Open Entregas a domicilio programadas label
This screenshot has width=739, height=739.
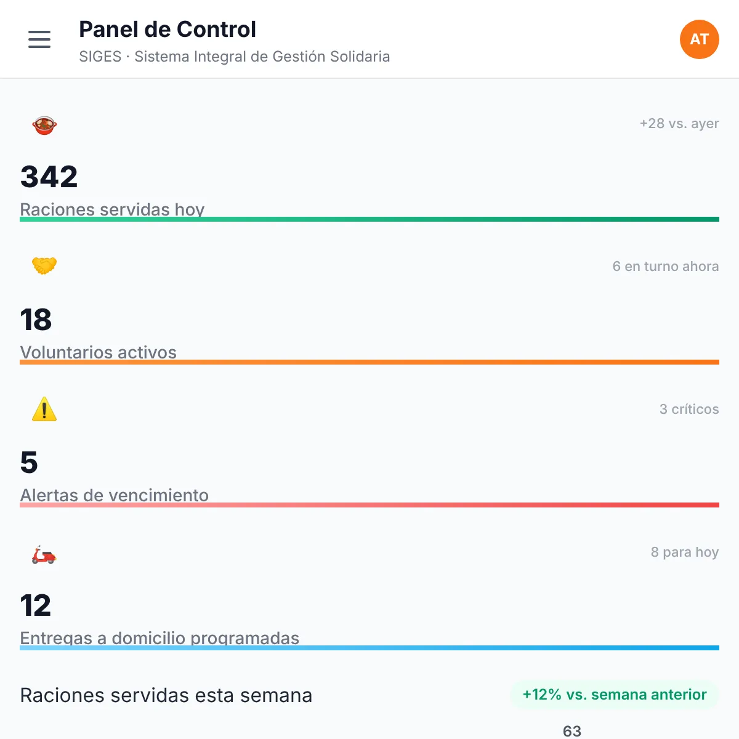pyautogui.click(x=160, y=638)
